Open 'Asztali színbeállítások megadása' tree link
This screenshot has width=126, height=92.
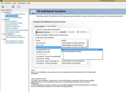[x=14, y=23]
